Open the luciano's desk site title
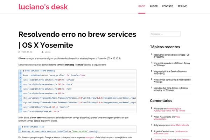The width and height of the screenshot is (210, 140). point(43,7)
